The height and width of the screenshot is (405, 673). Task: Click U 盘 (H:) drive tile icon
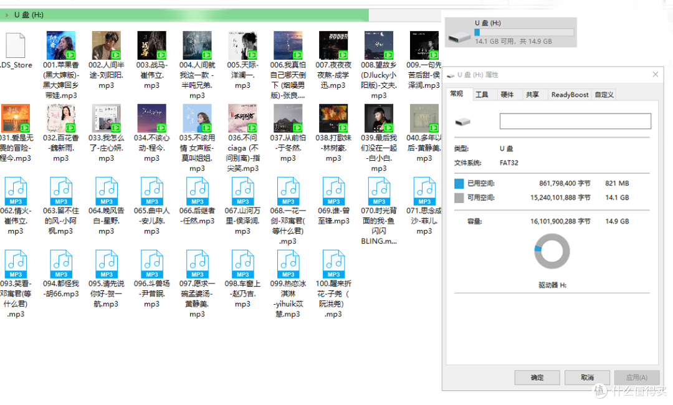(x=459, y=37)
